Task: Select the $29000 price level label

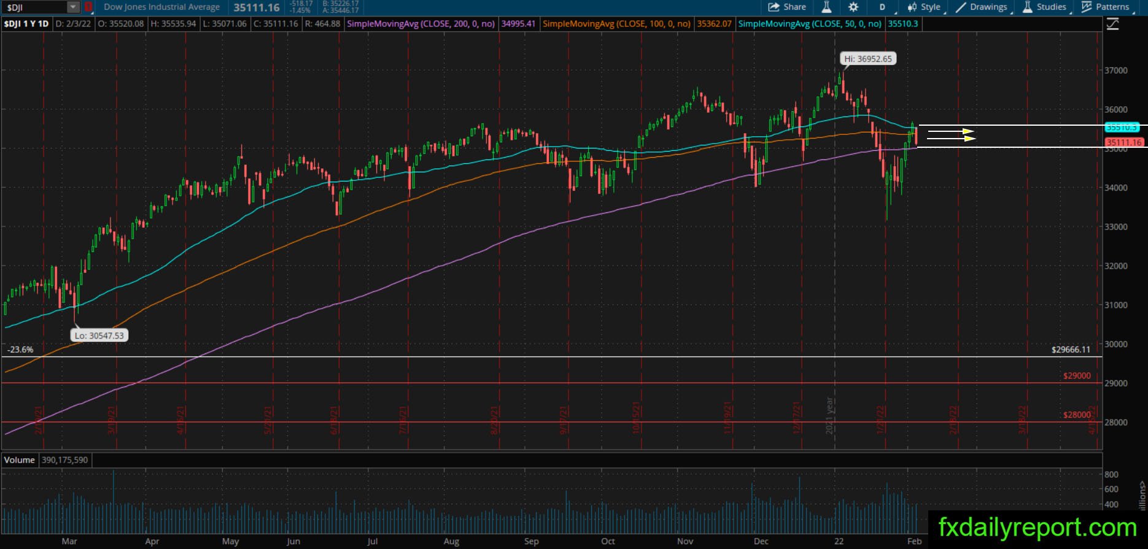Action: click(1077, 375)
